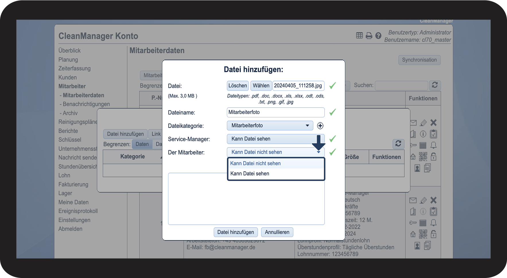Click Abmelden to log out
The image size is (507, 278).
pyautogui.click(x=70, y=229)
